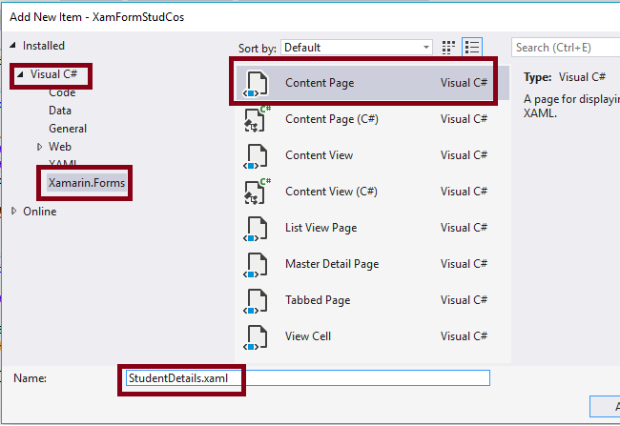Expand the Online templates node

click(13, 212)
